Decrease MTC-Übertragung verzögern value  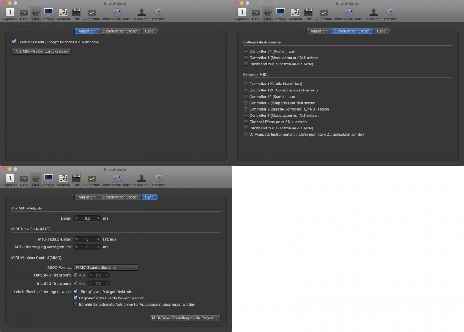click(76, 247)
